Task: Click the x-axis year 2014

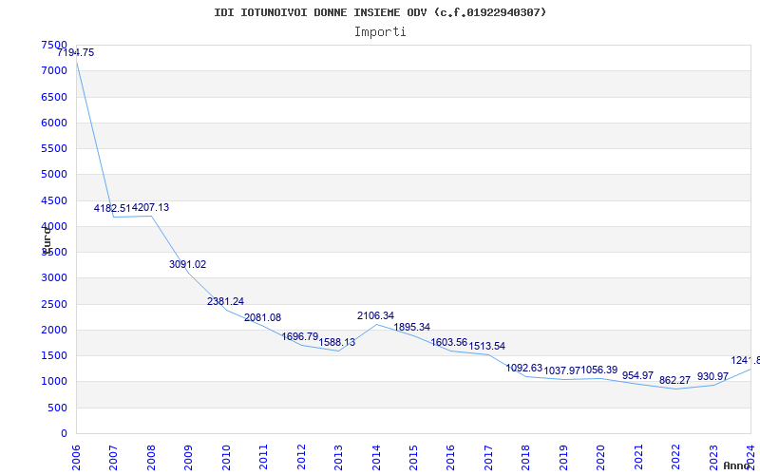Action: tap(376, 458)
